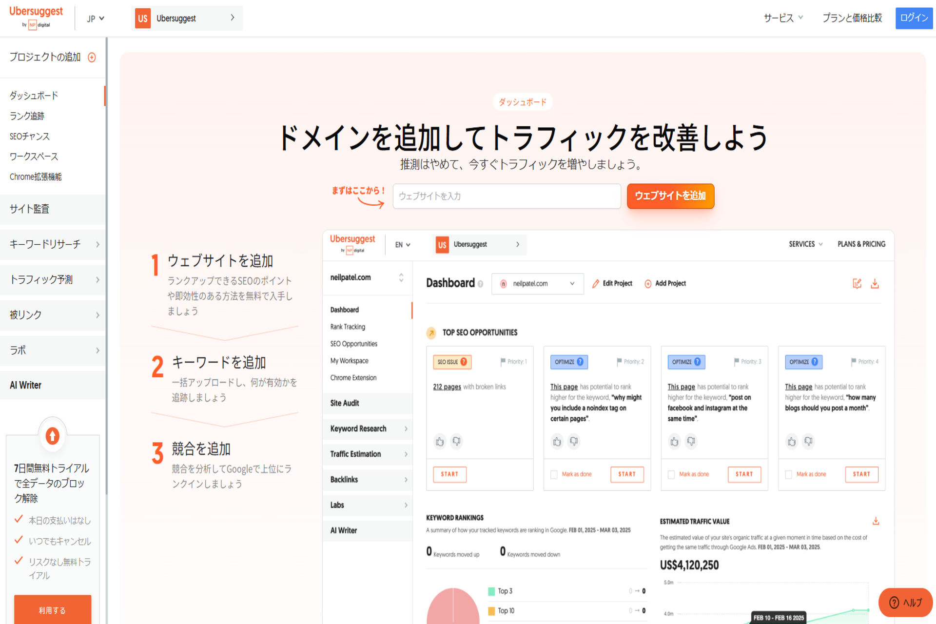This screenshot has height=624, width=936.
Task: Click START on Priority 4 card
Action: coord(861,474)
